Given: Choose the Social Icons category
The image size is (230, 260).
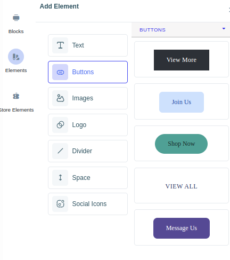Looking at the screenshot, I should [88, 204].
